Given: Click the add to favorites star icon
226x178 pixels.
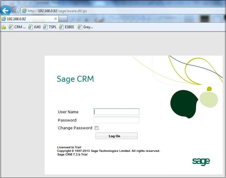Looking at the screenshot, I should click(4, 27).
